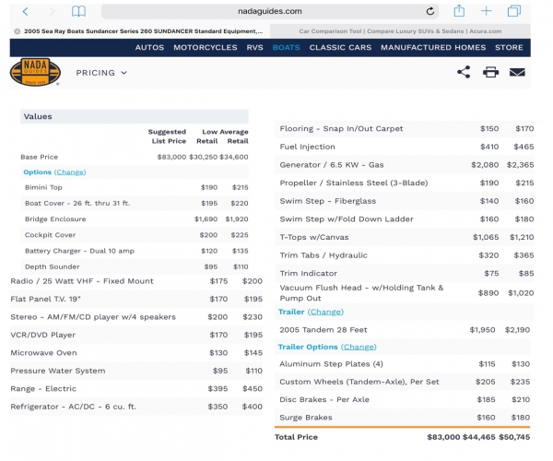Click the Total Price label
The image size is (553, 461).
pos(296,437)
